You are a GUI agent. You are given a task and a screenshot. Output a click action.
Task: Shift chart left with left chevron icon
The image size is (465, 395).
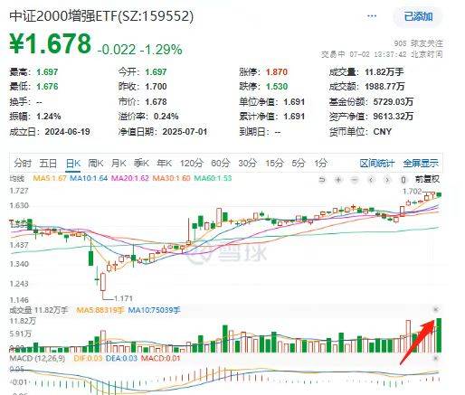point(371,180)
